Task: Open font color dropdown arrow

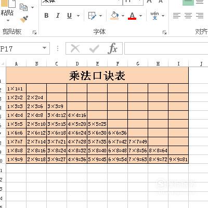Action: [140, 16]
